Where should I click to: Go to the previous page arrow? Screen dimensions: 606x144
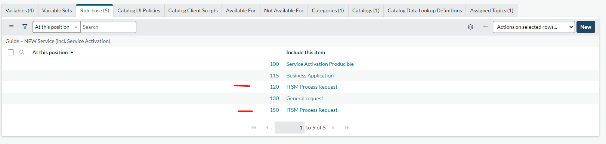tap(267, 128)
